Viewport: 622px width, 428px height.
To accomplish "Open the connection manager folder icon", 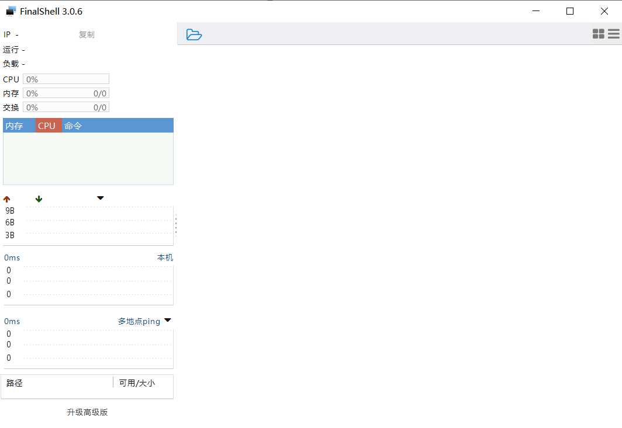I will (194, 34).
